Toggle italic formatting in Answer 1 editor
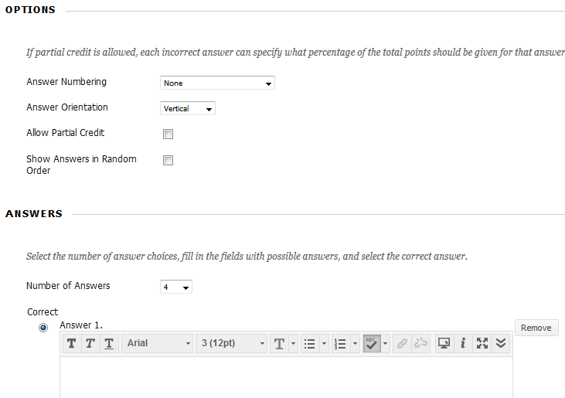This screenshot has height=398, width=565. (x=90, y=343)
